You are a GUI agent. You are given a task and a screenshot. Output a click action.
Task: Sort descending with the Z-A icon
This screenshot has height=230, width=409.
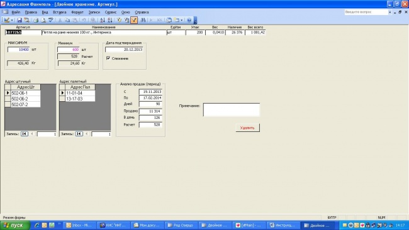[x=110, y=20]
